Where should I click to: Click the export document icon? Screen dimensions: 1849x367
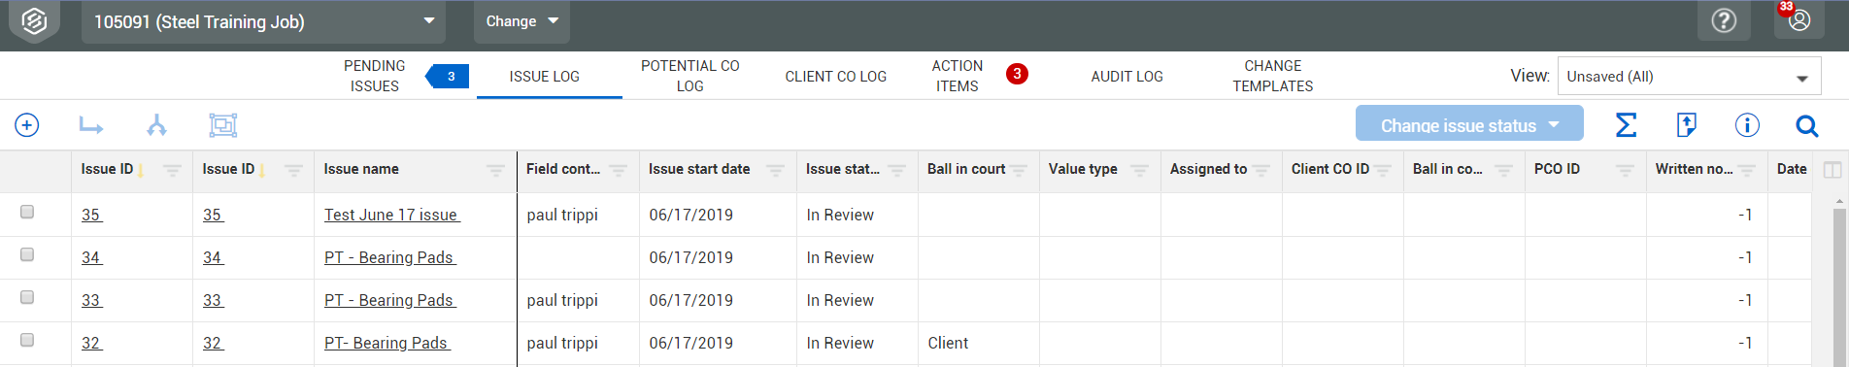1687,125
